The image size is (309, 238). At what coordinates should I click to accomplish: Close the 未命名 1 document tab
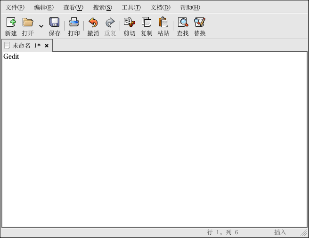click(47, 46)
